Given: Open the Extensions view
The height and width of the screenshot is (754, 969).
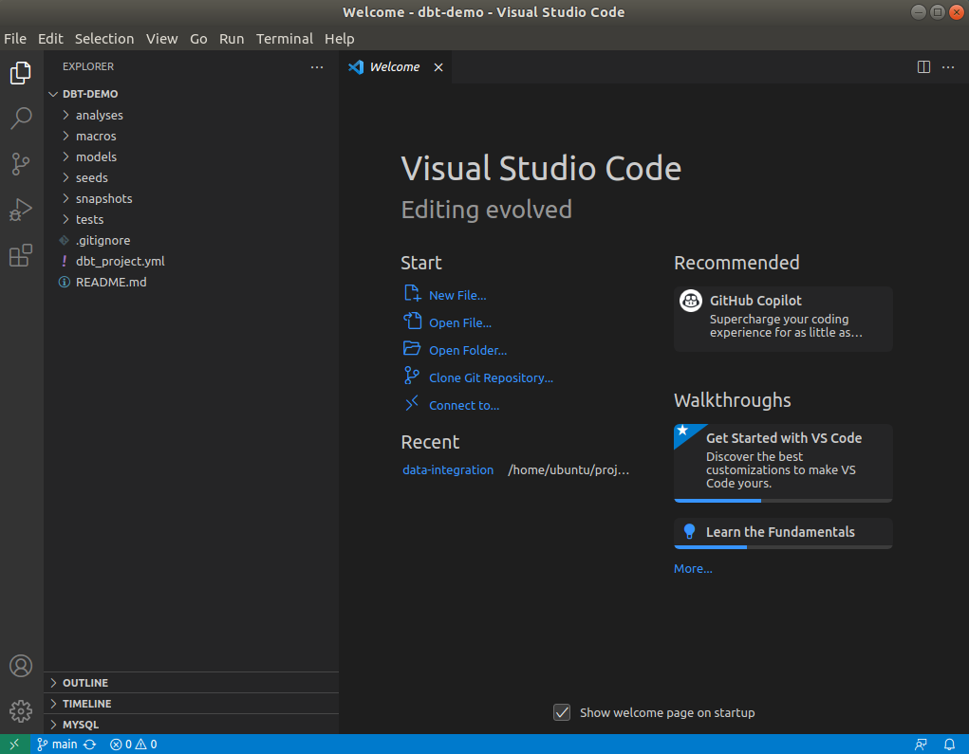Looking at the screenshot, I should point(21,255).
